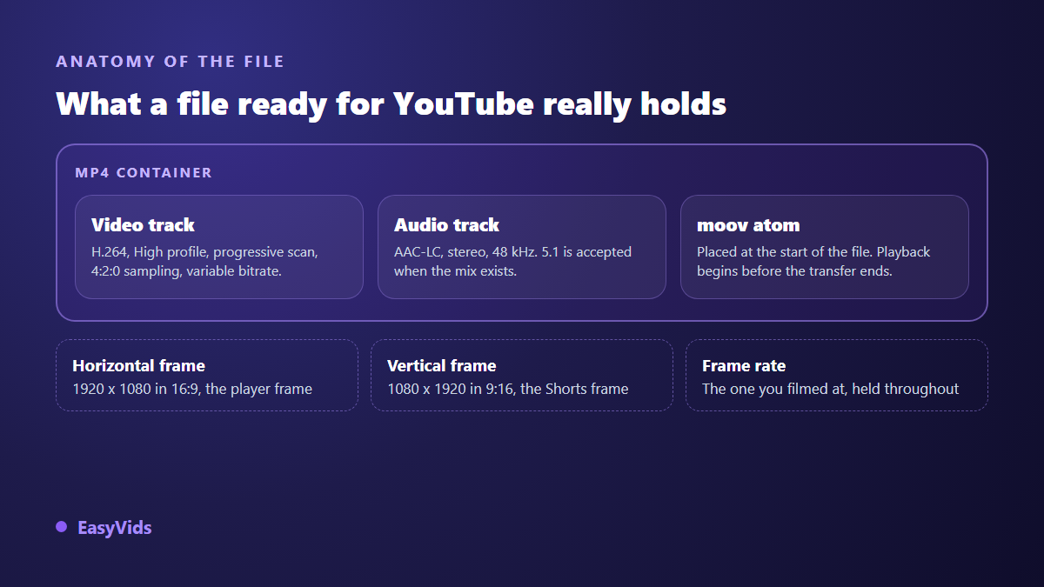Click the H.264 High profile description text
Screen dimensions: 1044x587
coord(205,261)
